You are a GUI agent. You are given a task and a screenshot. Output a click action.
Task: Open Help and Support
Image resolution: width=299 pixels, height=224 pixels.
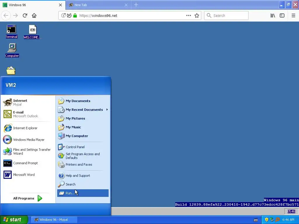tap(83, 176)
